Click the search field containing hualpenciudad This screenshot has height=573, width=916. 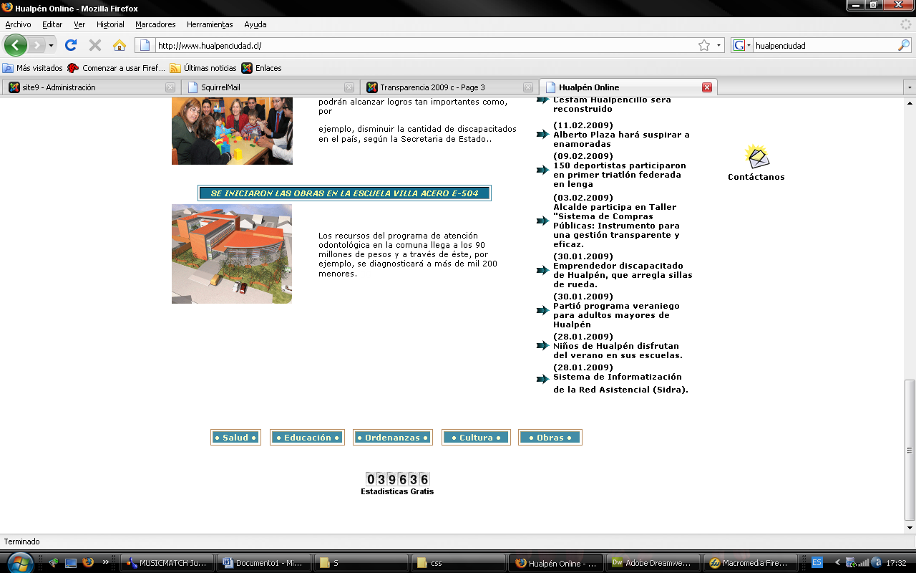(x=824, y=45)
